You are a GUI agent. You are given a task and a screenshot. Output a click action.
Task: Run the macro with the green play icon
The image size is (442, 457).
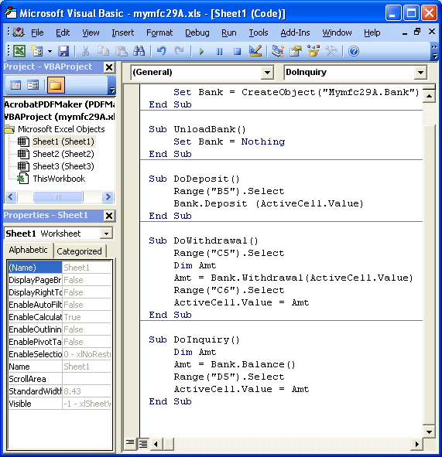click(x=201, y=52)
